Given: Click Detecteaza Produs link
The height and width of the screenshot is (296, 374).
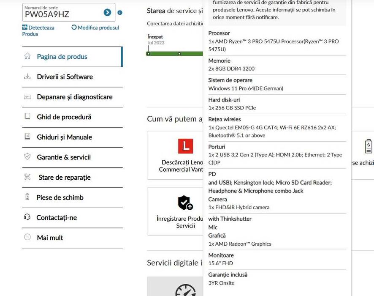Looking at the screenshot, I should click(x=38, y=30).
